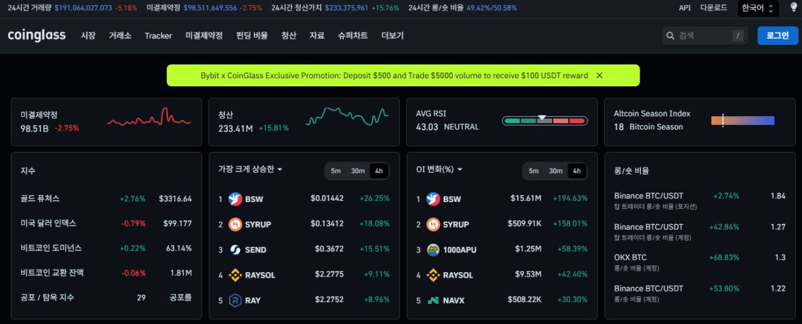Viewport: 802px width, 324px height.
Task: Select 30m in top gainers timeframe
Action: click(x=358, y=171)
